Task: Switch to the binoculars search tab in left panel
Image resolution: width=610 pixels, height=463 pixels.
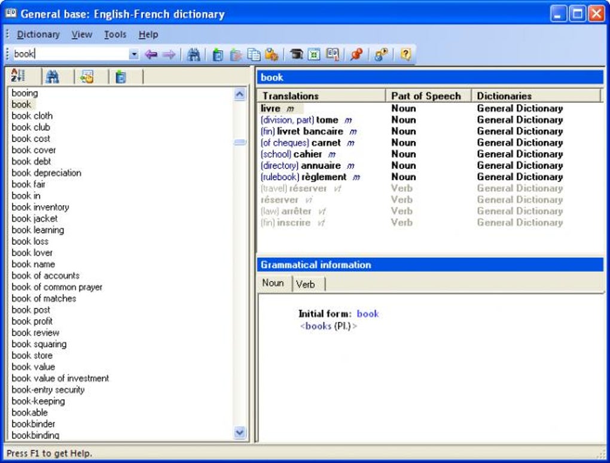Action: pos(53,76)
